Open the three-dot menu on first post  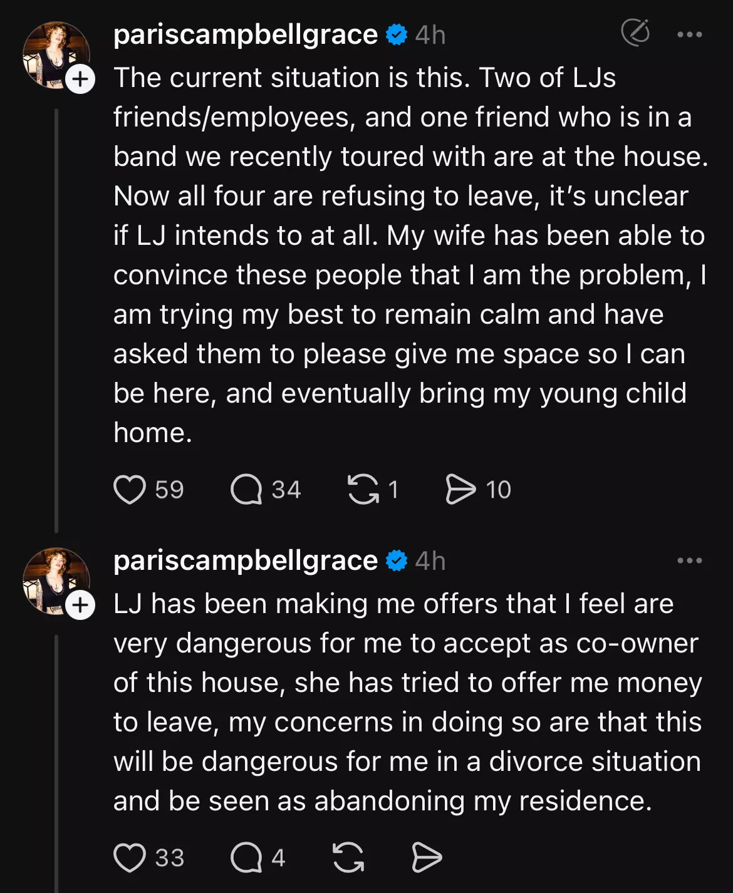pyautogui.click(x=689, y=34)
